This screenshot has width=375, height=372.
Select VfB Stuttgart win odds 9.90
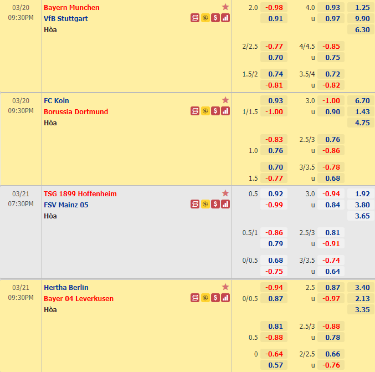[x=361, y=18]
